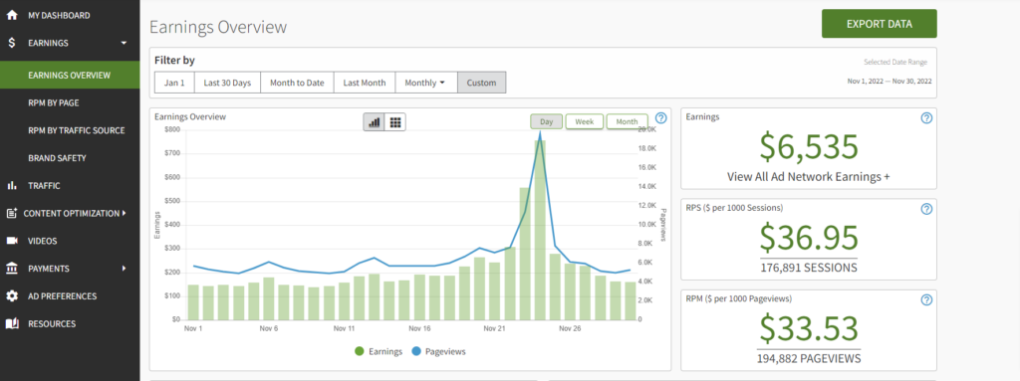
Task: Open Resources section label
Action: (x=52, y=323)
